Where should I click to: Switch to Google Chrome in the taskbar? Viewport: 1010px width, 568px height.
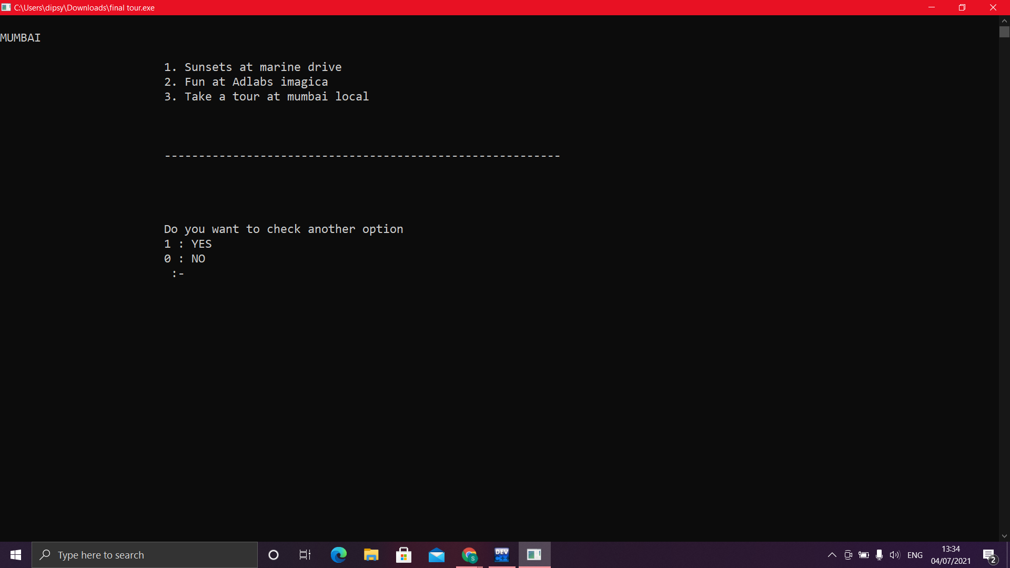pos(469,555)
